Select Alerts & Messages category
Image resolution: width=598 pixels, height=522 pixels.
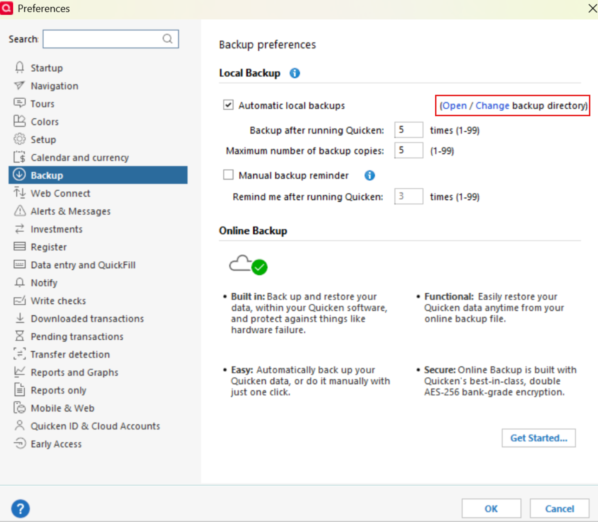pyautogui.click(x=71, y=211)
